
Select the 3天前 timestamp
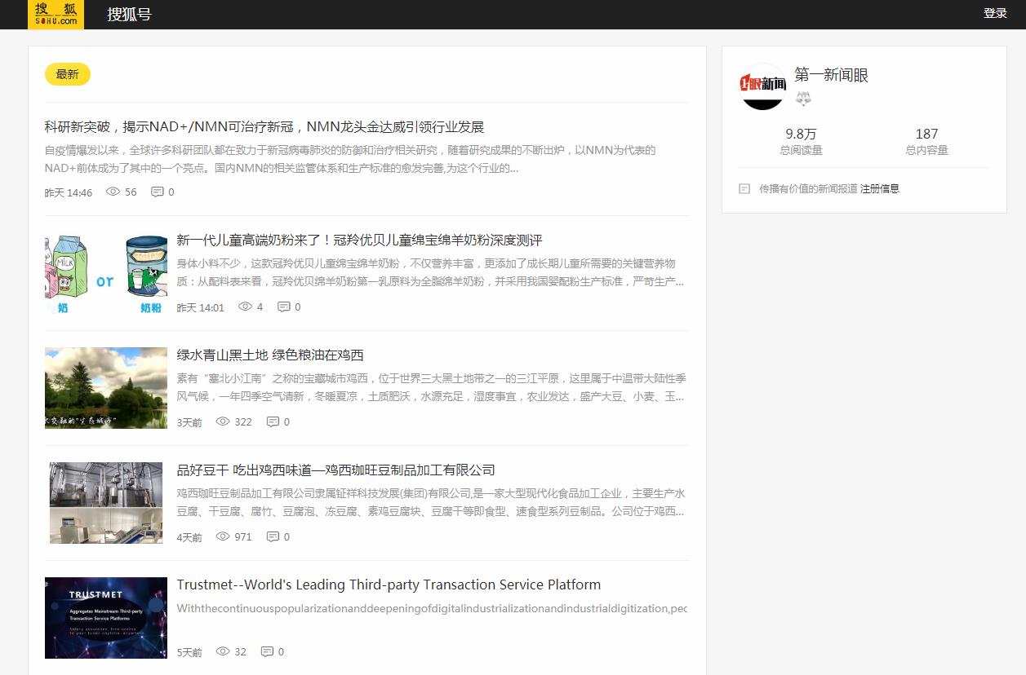tap(189, 422)
